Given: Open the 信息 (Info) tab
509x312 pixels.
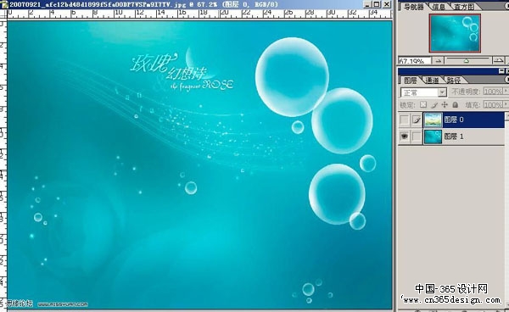Looking at the screenshot, I should pyautogui.click(x=439, y=7).
